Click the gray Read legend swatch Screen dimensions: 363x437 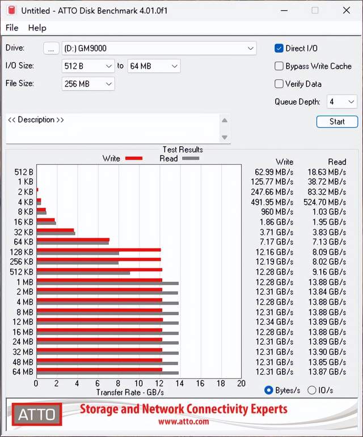click(x=191, y=158)
